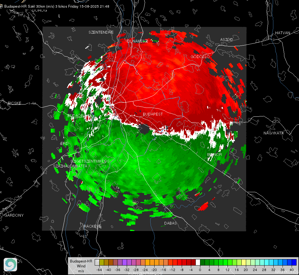Image resolution: width=299 pixels, height=275 pixels.
Task: Click the NAGYKATA map label
Action: point(274,133)
